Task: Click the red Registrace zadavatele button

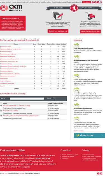Action: pos(58,31)
